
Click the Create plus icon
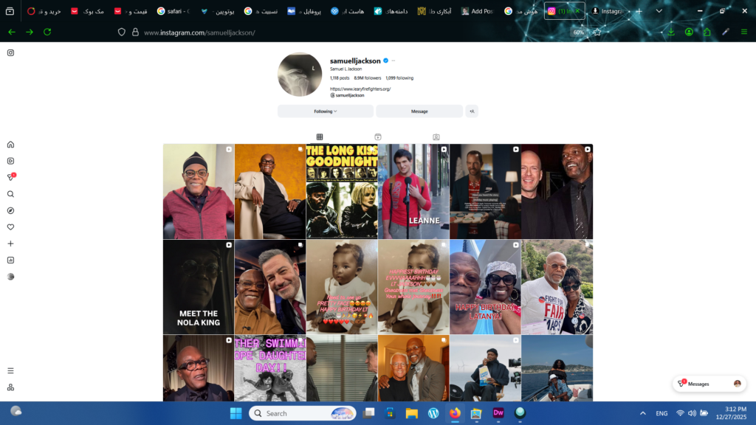pos(10,243)
